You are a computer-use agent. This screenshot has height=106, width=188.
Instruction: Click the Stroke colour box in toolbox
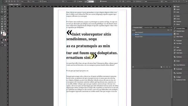pyautogui.click(x=4, y=34)
